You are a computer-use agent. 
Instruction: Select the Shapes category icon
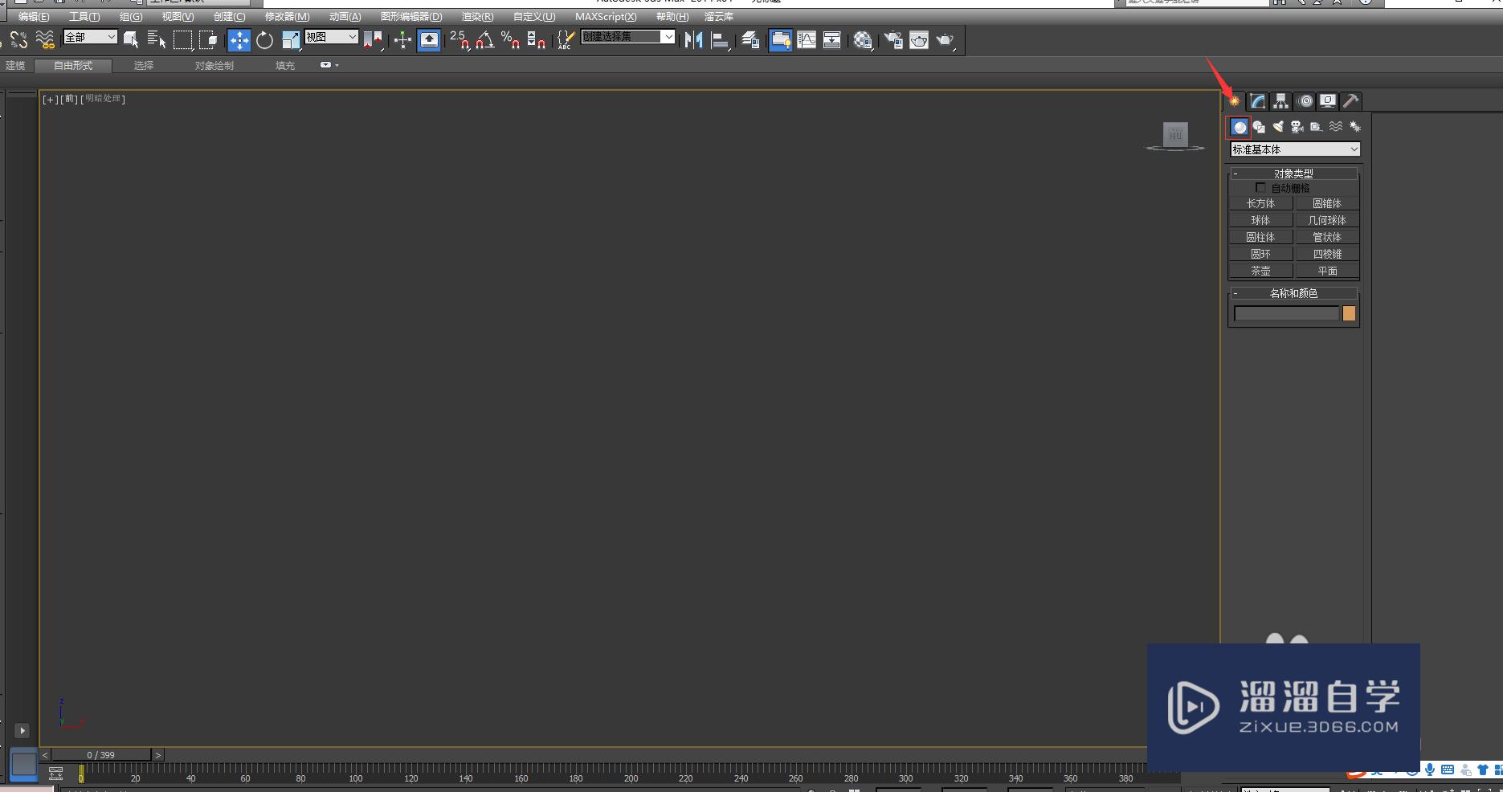pos(1259,127)
